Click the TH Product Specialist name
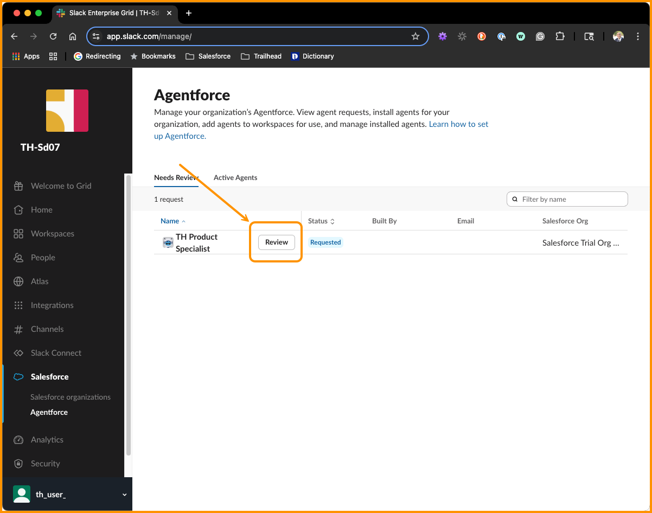Screen dimensions: 652x513 tap(196, 242)
